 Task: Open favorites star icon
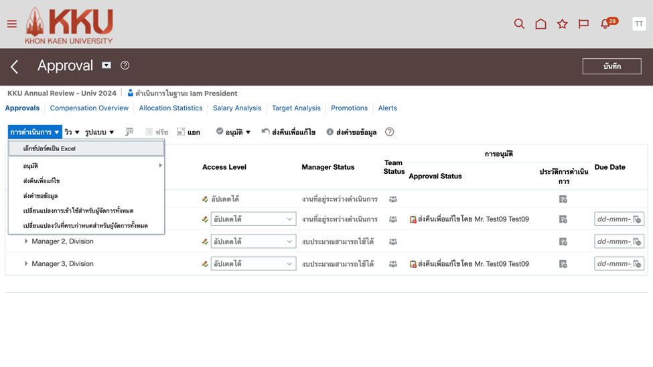click(x=562, y=24)
